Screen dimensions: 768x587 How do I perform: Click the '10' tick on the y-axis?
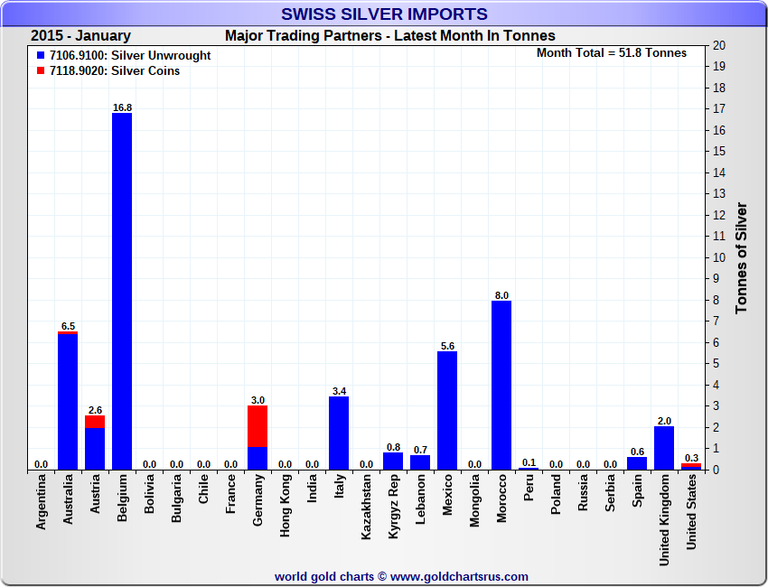(719, 257)
